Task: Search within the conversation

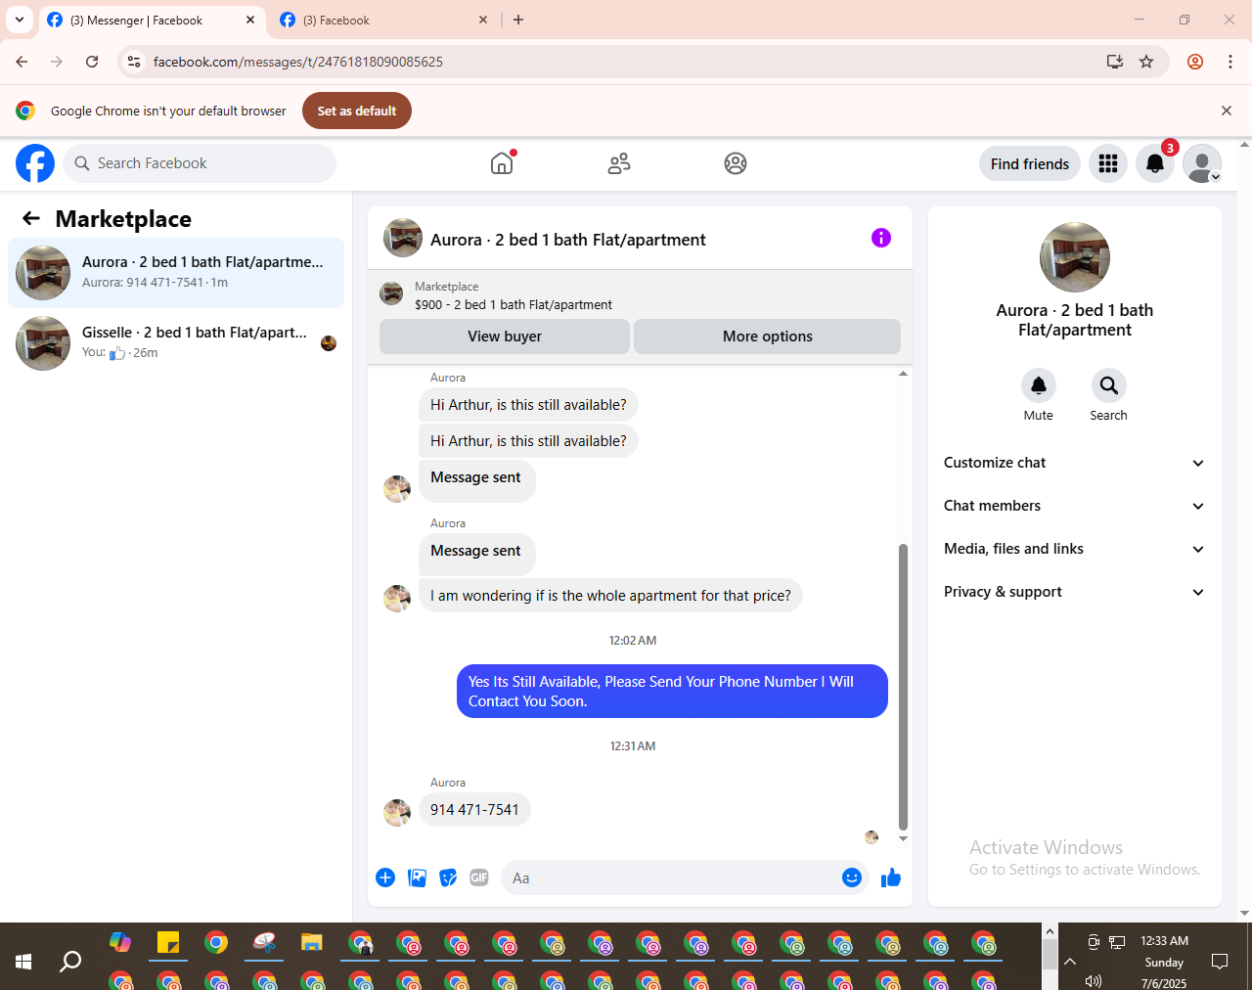Action: click(x=1108, y=385)
